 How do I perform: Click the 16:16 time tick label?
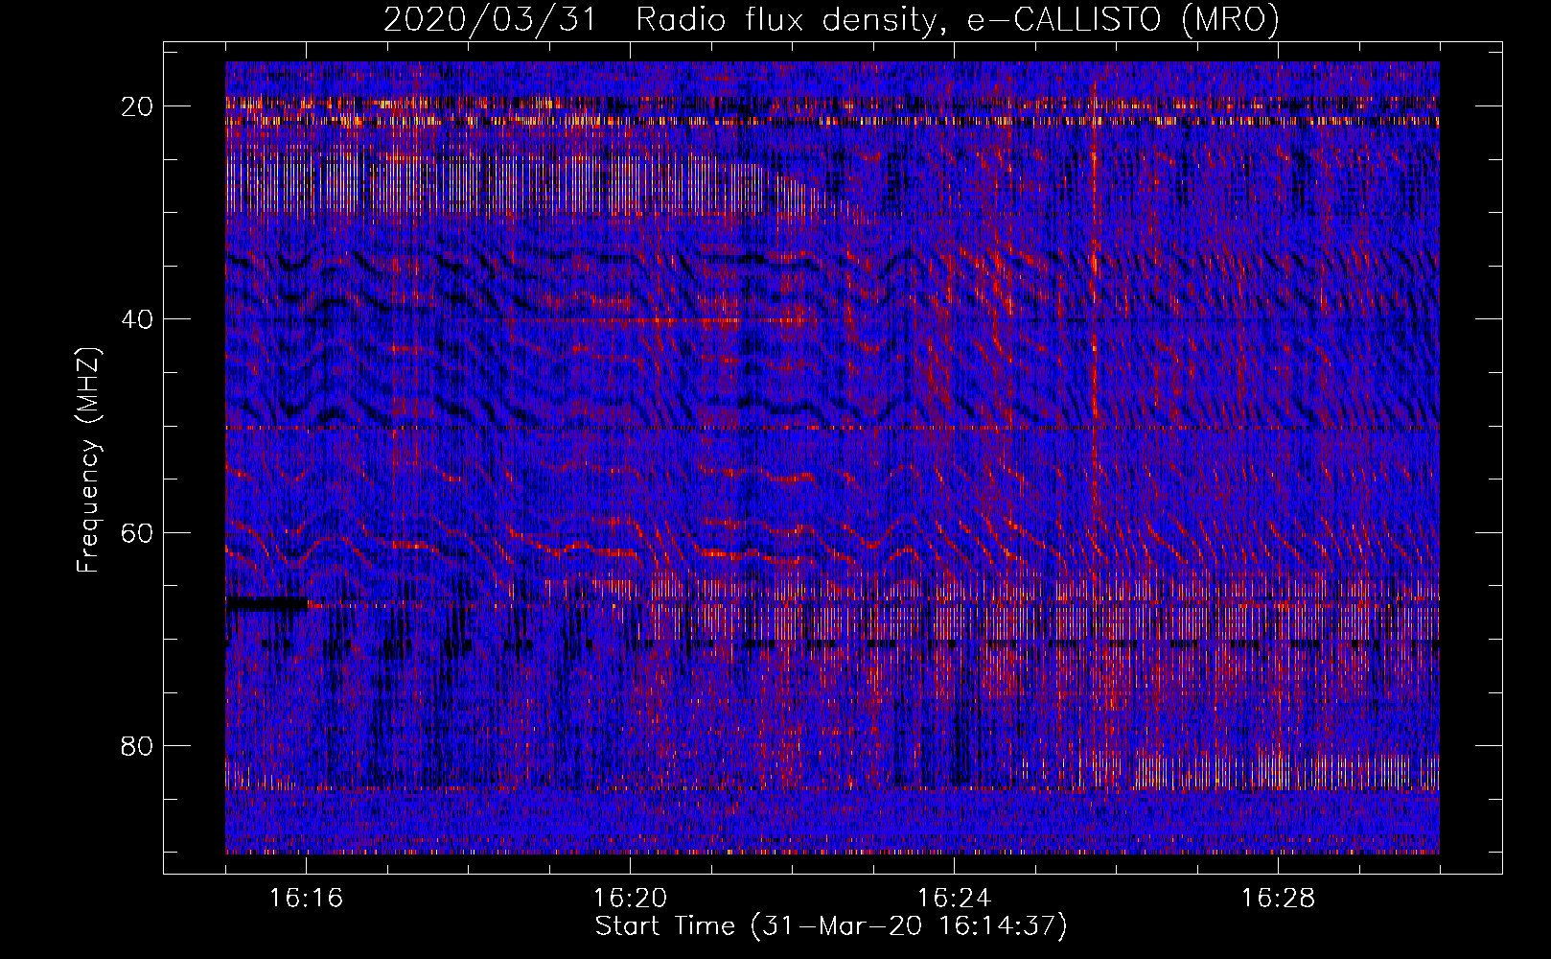tap(306, 899)
